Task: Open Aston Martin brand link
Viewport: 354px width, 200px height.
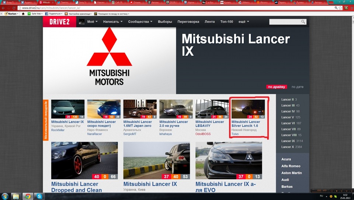Action: point(291,173)
